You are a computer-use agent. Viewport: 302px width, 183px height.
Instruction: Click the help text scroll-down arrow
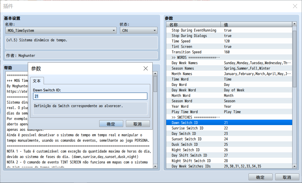coord(155,166)
